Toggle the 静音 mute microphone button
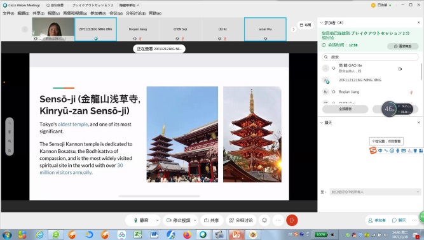This screenshot has height=240, width=424. 141,220
